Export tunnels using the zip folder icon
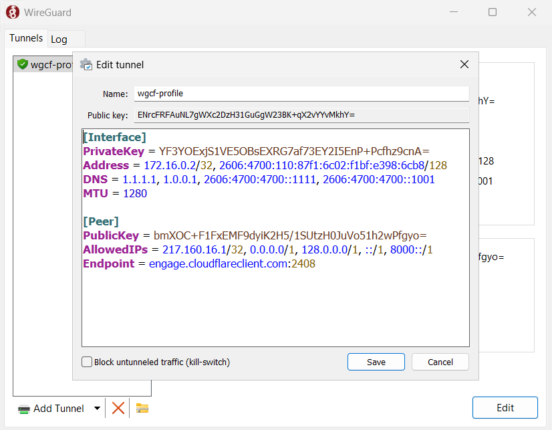The height and width of the screenshot is (430, 552). (142, 408)
